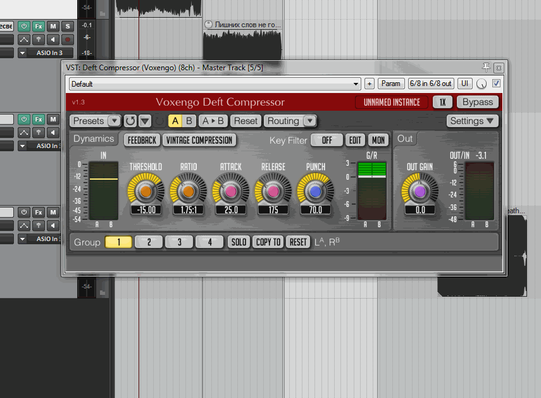Open the Presets menu
Viewport: 541px width, 398px height.
pyautogui.click(x=89, y=121)
